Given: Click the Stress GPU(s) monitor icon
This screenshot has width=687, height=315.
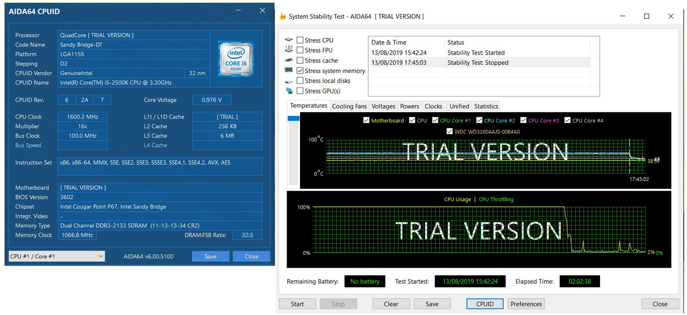Looking at the screenshot, I should [x=289, y=91].
